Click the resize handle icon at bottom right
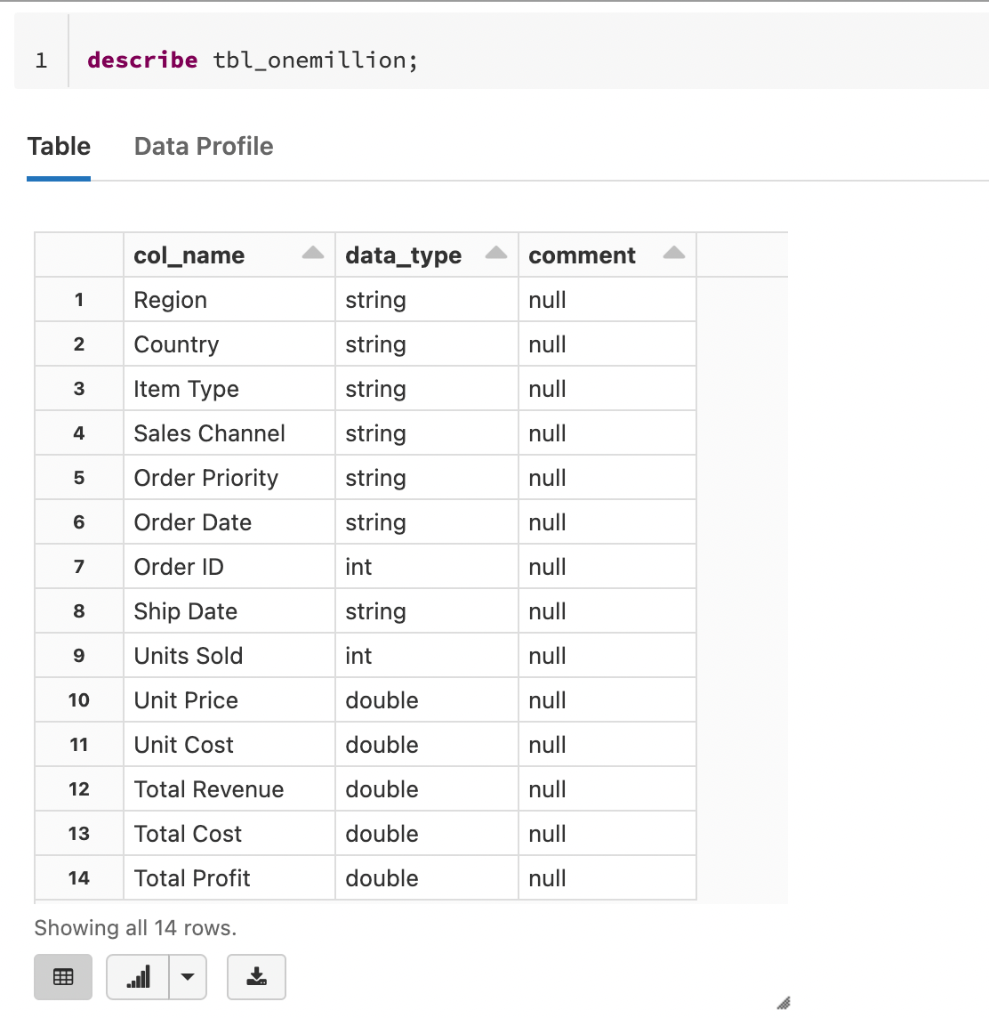 point(784,1004)
